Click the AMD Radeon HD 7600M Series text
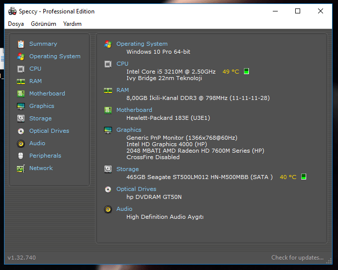Image resolution: width=338 pixels, height=270 pixels. pyautogui.click(x=195, y=151)
